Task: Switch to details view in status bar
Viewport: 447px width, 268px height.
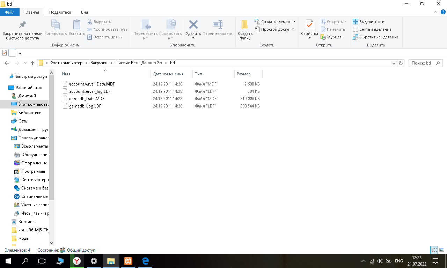Action: click(434, 250)
